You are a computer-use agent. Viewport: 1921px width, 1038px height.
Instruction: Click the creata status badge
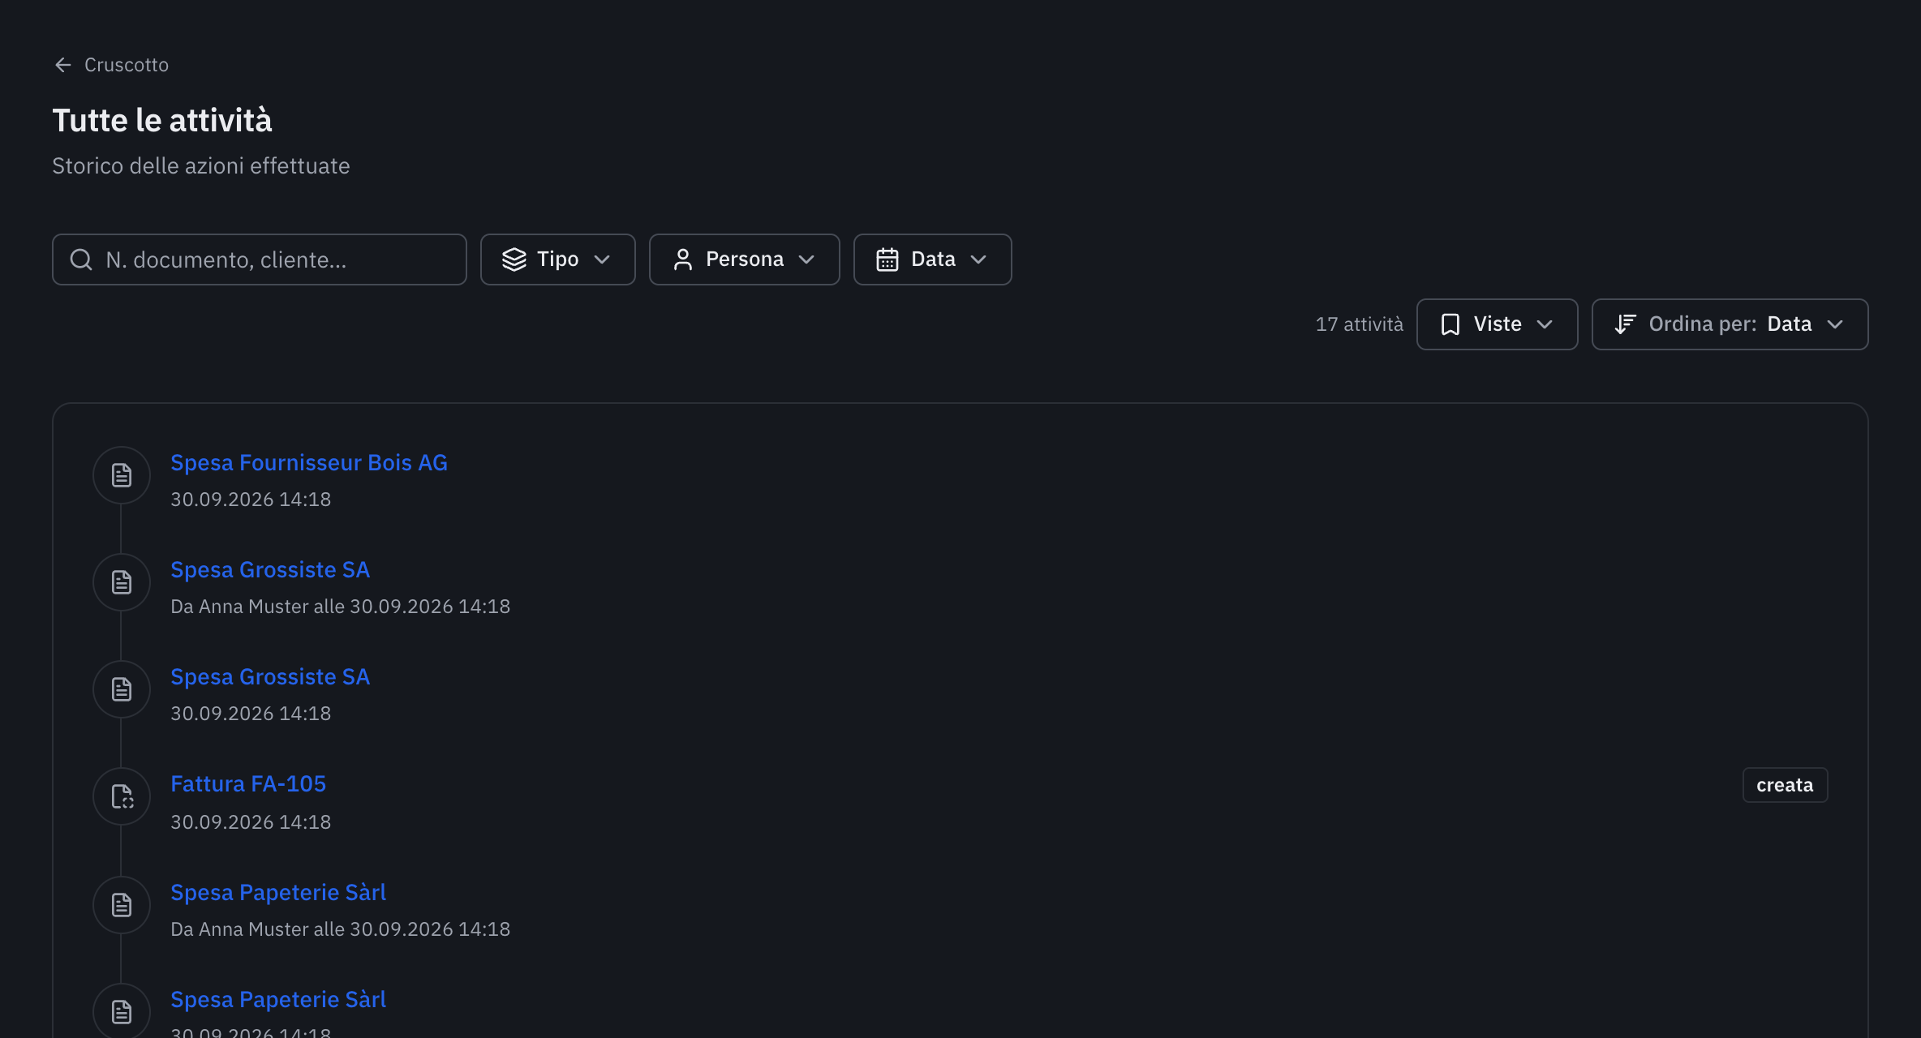[1785, 785]
